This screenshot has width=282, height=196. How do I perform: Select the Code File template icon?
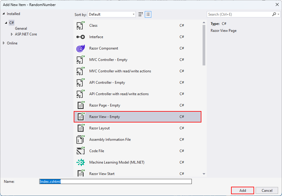(80, 151)
